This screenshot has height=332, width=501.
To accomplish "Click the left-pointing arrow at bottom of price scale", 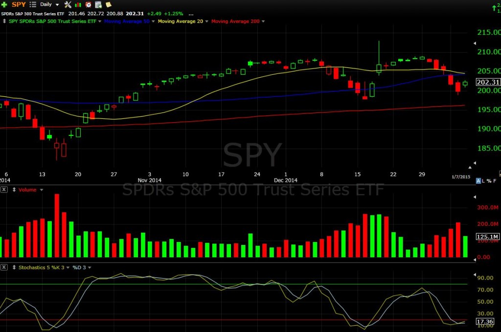I will [475, 163].
